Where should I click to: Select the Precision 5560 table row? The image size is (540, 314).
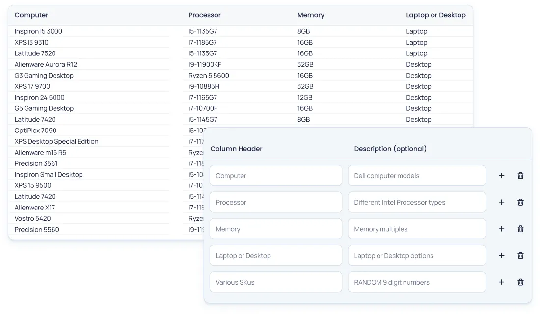click(x=37, y=230)
